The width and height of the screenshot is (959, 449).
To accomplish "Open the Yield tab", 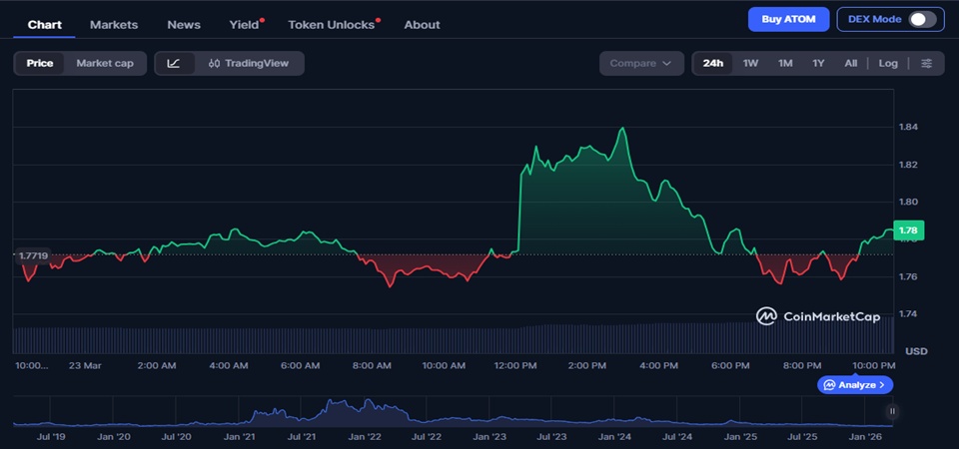I will pos(245,25).
